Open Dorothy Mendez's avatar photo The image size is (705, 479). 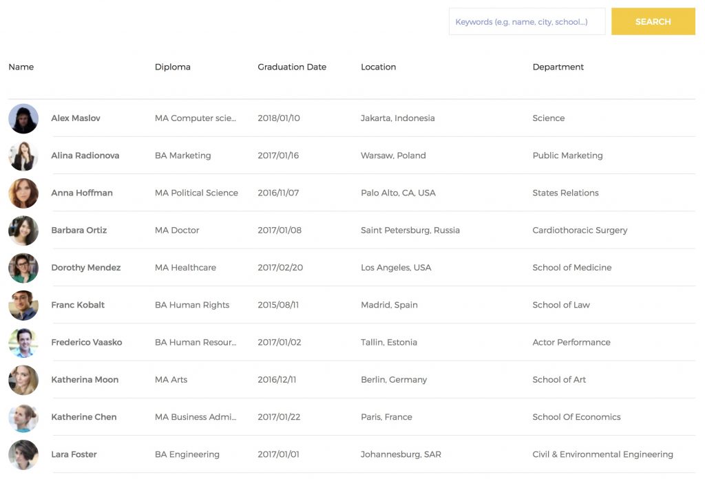(x=23, y=268)
